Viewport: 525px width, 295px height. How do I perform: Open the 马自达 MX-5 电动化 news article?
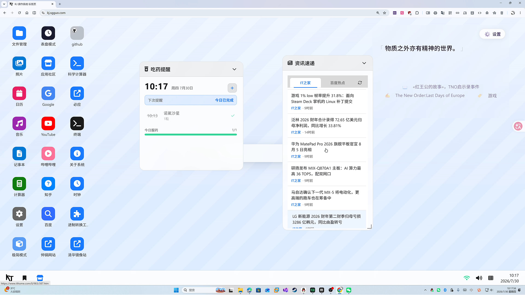tap(327, 198)
